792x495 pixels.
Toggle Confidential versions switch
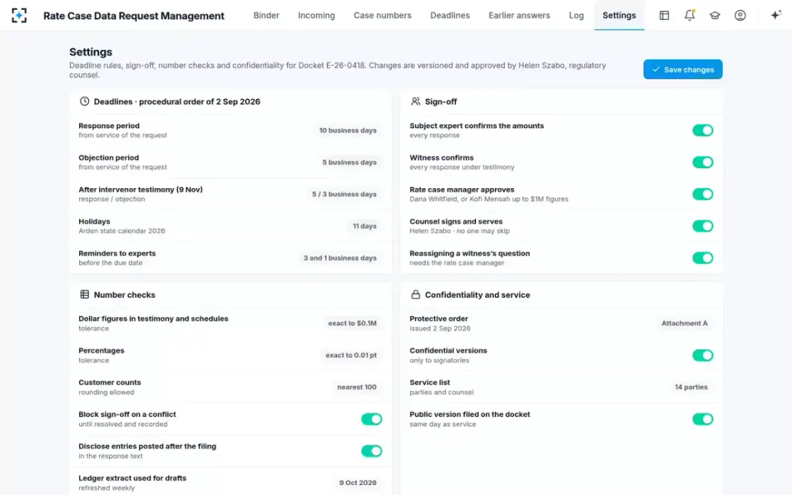703,356
